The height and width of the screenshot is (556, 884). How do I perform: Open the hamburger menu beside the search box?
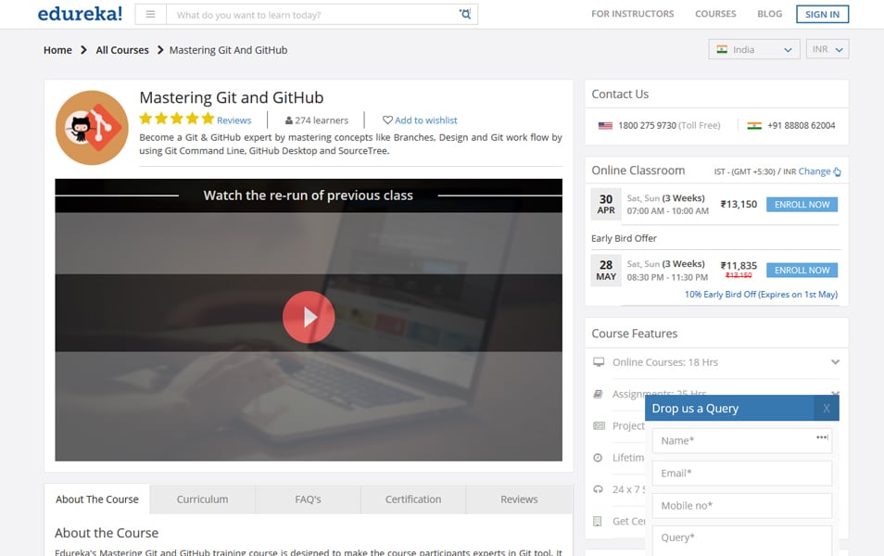tap(150, 14)
